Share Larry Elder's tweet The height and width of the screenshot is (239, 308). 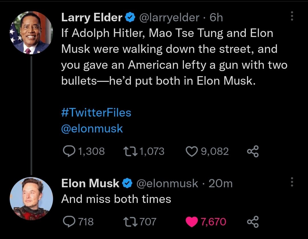(x=253, y=151)
